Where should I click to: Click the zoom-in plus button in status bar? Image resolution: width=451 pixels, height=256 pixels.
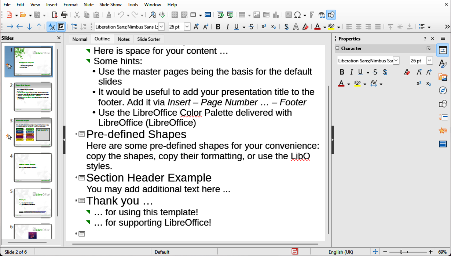(x=430, y=252)
